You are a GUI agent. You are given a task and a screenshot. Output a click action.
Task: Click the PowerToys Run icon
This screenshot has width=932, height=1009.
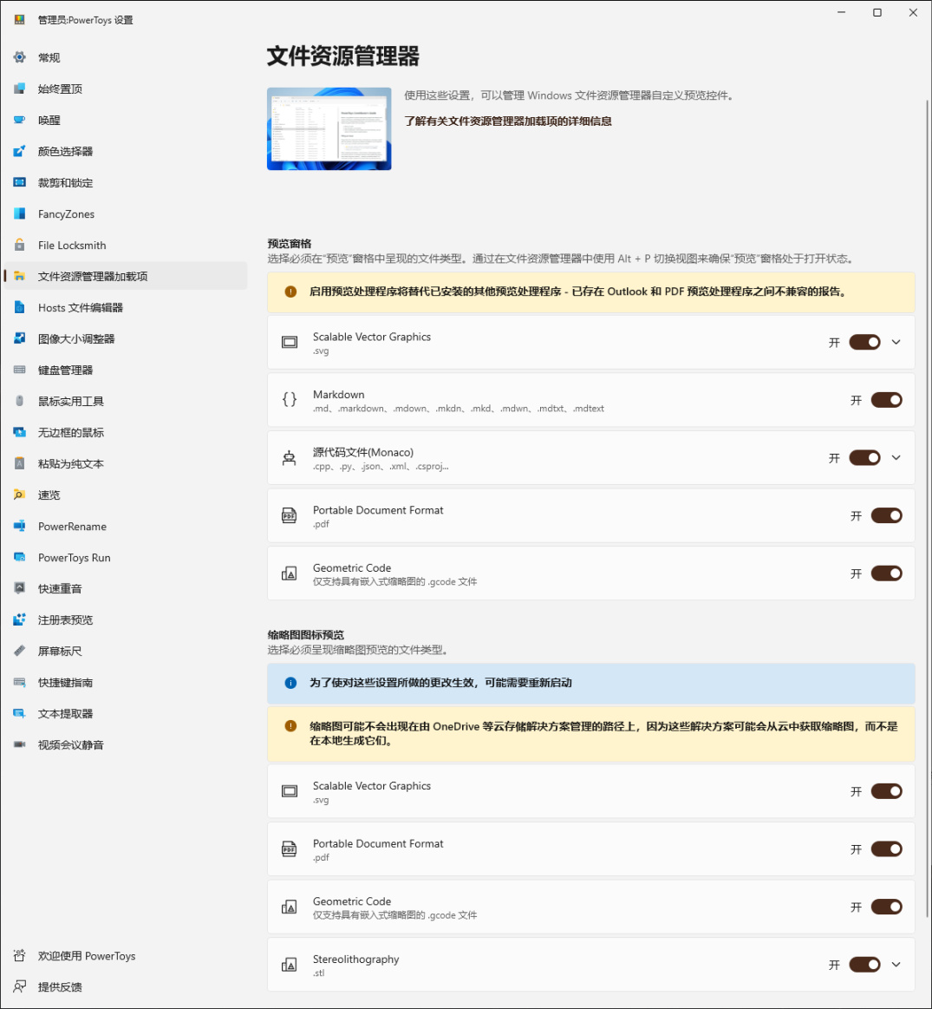click(x=19, y=557)
